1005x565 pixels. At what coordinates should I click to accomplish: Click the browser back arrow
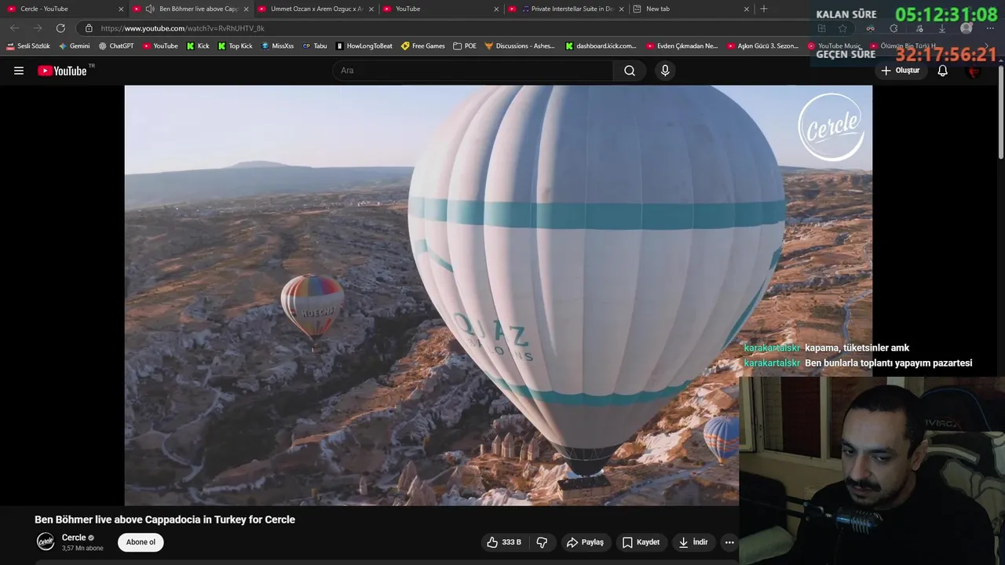pos(15,28)
